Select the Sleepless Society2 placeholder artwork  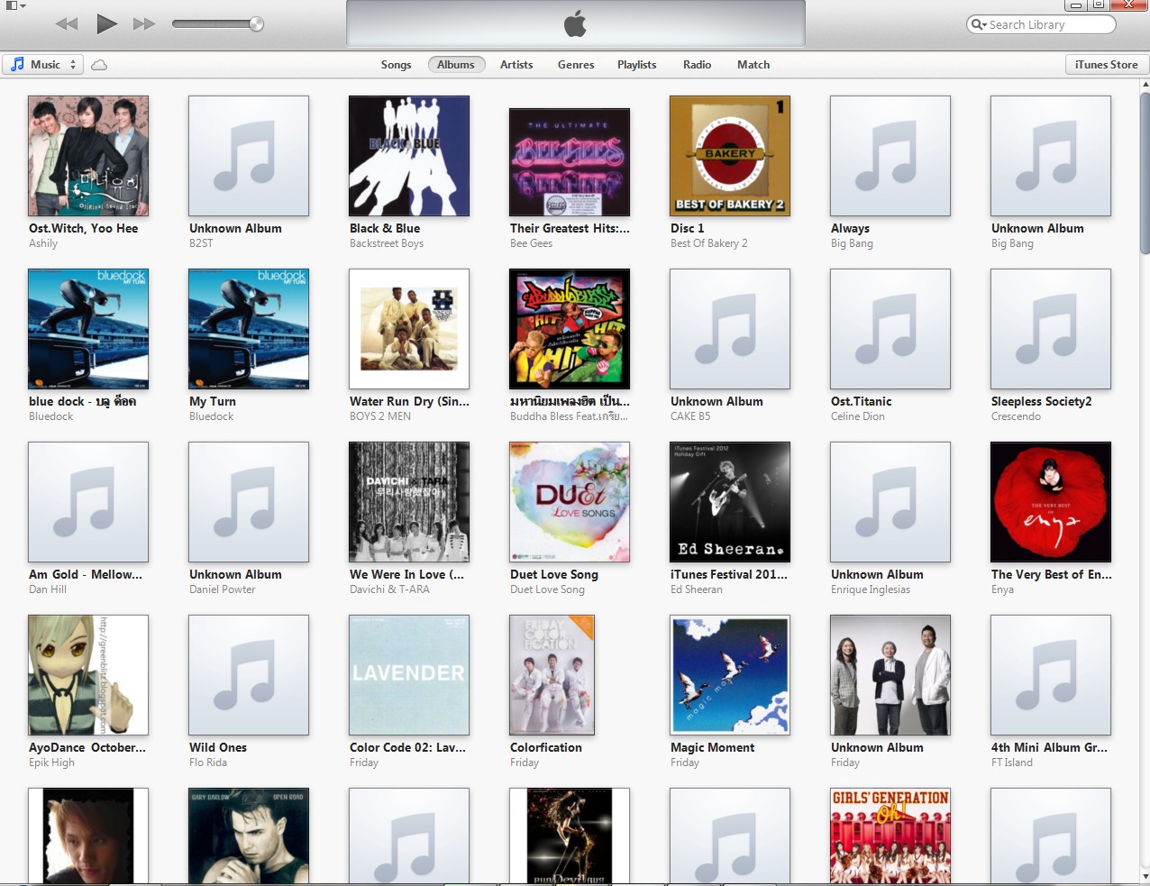tap(1051, 329)
